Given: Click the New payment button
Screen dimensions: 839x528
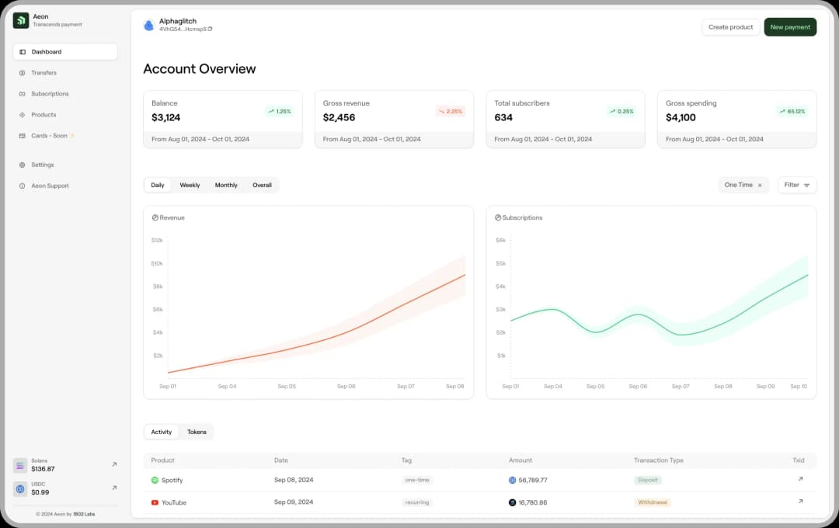Looking at the screenshot, I should click(x=790, y=26).
